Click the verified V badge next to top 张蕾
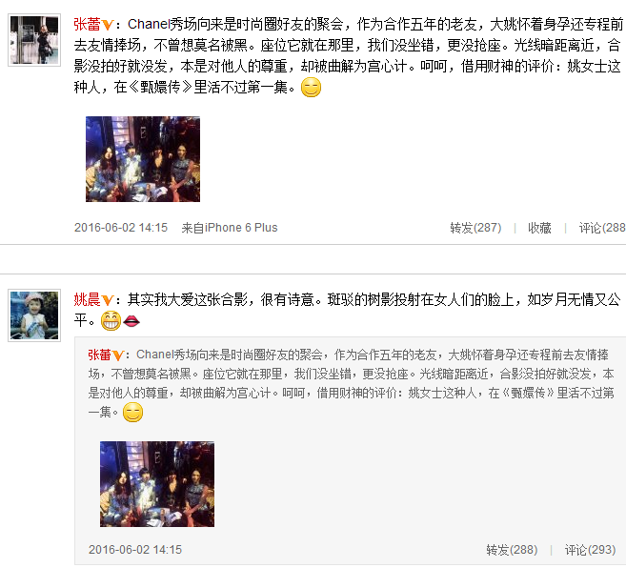Screen dimensions: 626x568 coord(108,25)
